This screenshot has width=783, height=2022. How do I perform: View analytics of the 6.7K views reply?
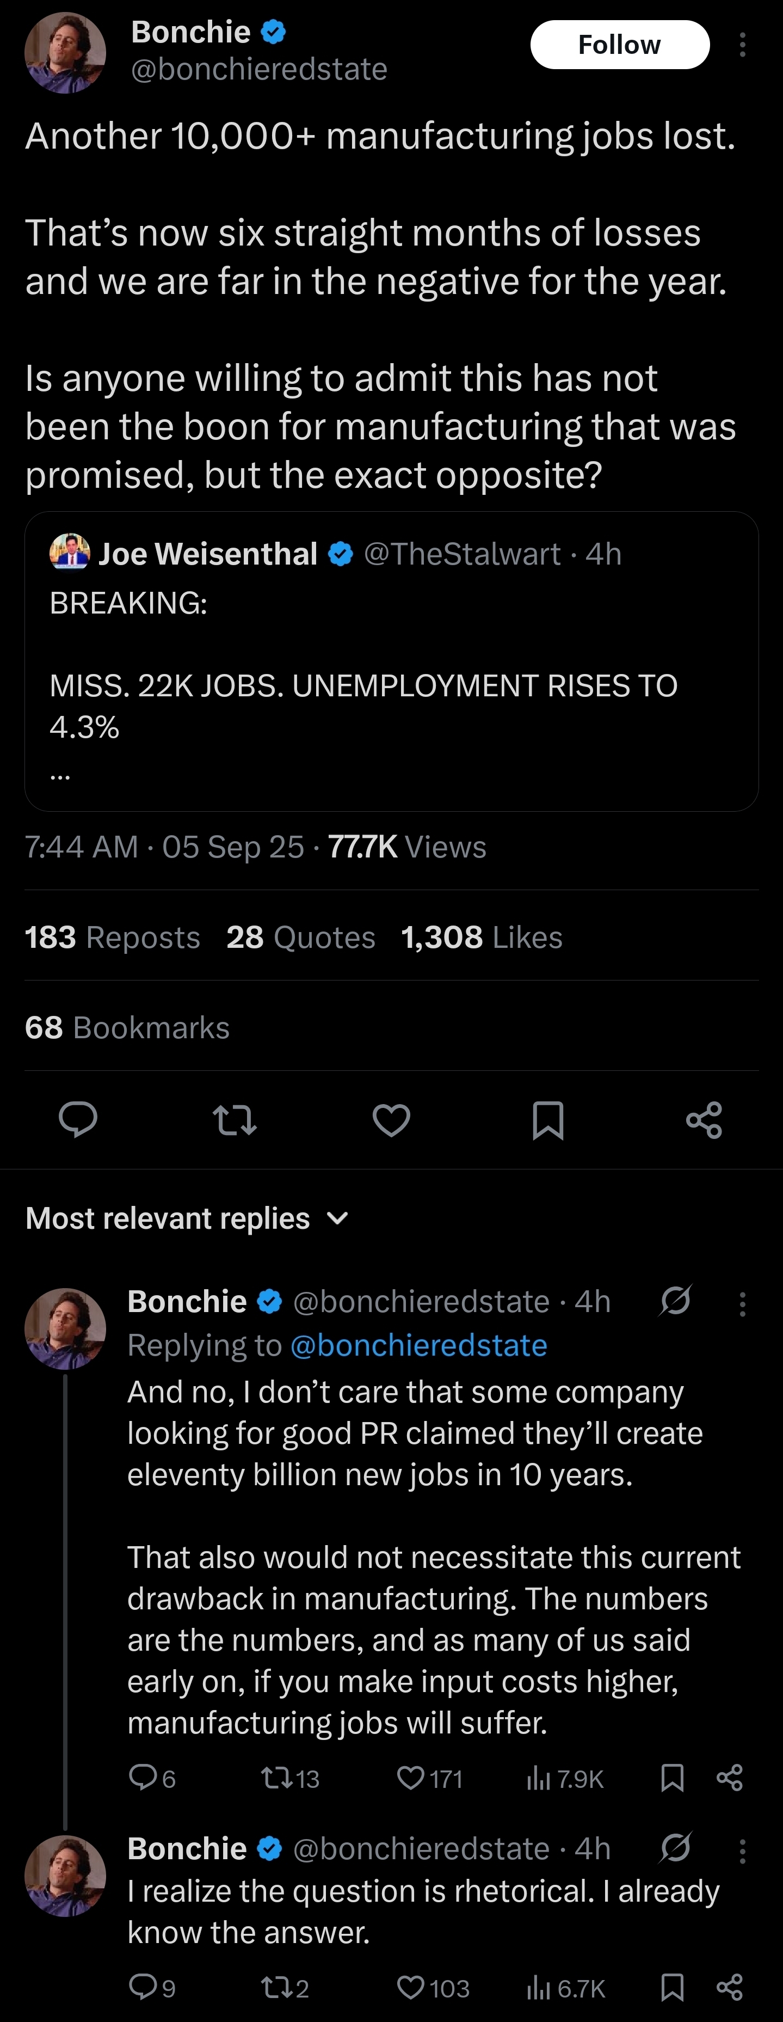(x=538, y=1988)
